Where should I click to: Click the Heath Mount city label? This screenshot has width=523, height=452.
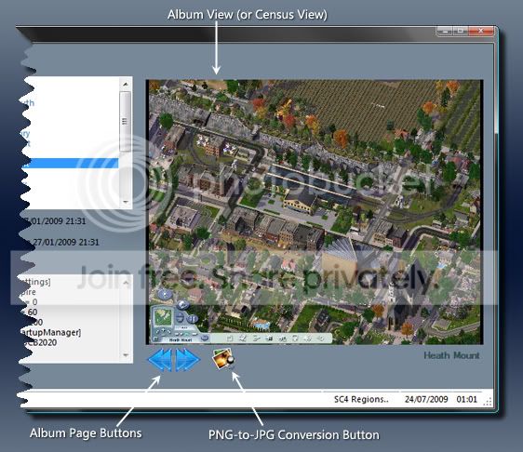[x=451, y=355]
